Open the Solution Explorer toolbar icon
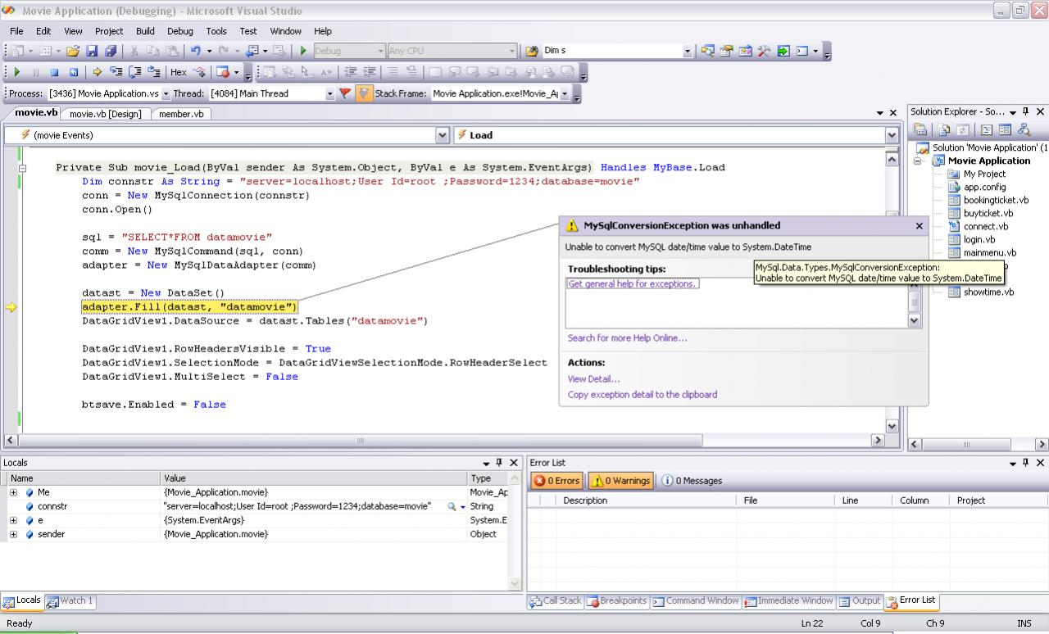Viewport: 1049px width, 634px height. coord(708,51)
